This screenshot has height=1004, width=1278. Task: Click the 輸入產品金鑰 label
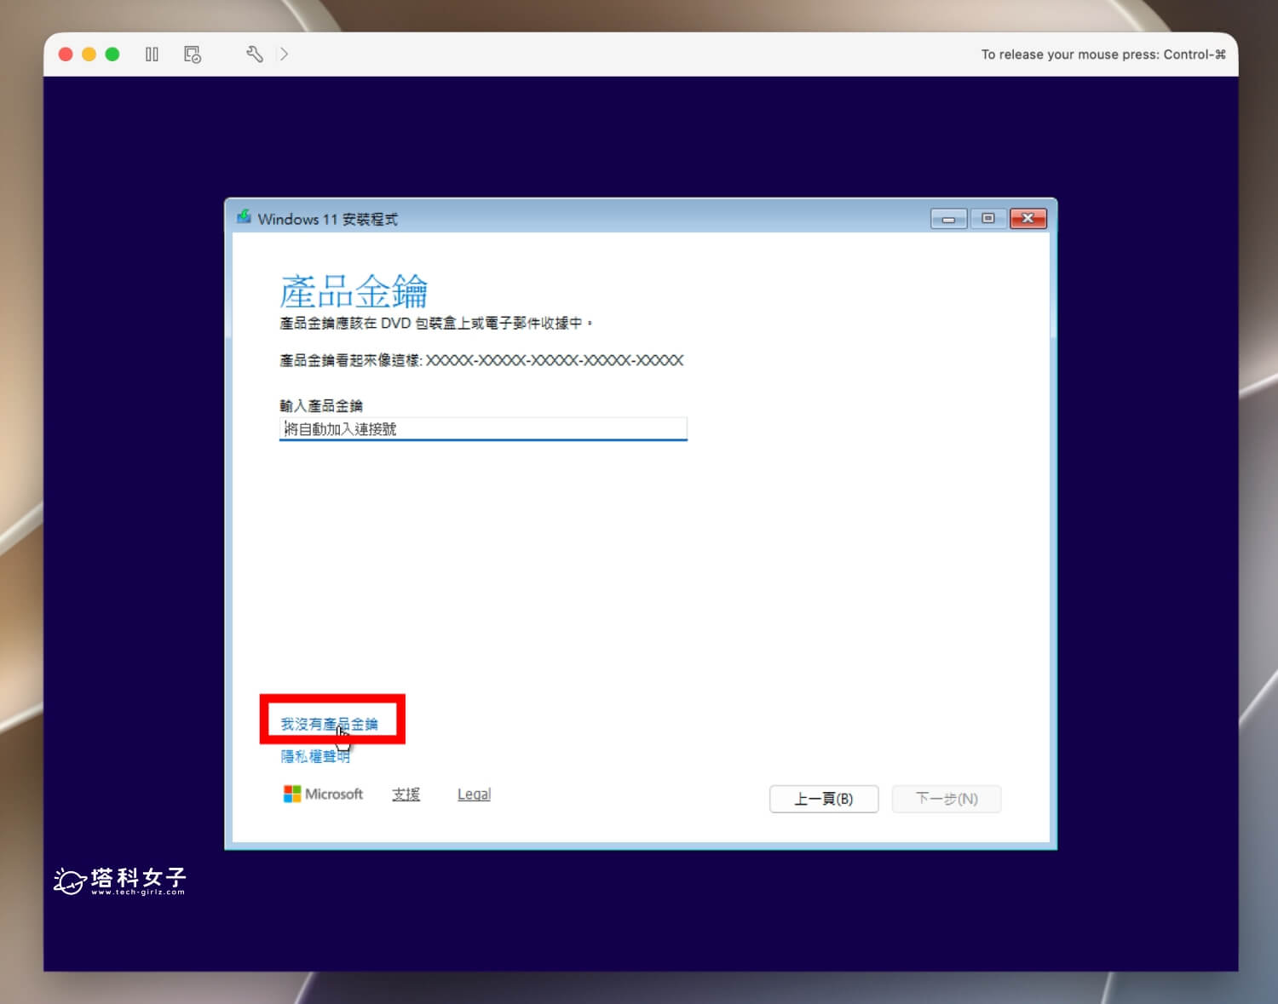pos(321,405)
